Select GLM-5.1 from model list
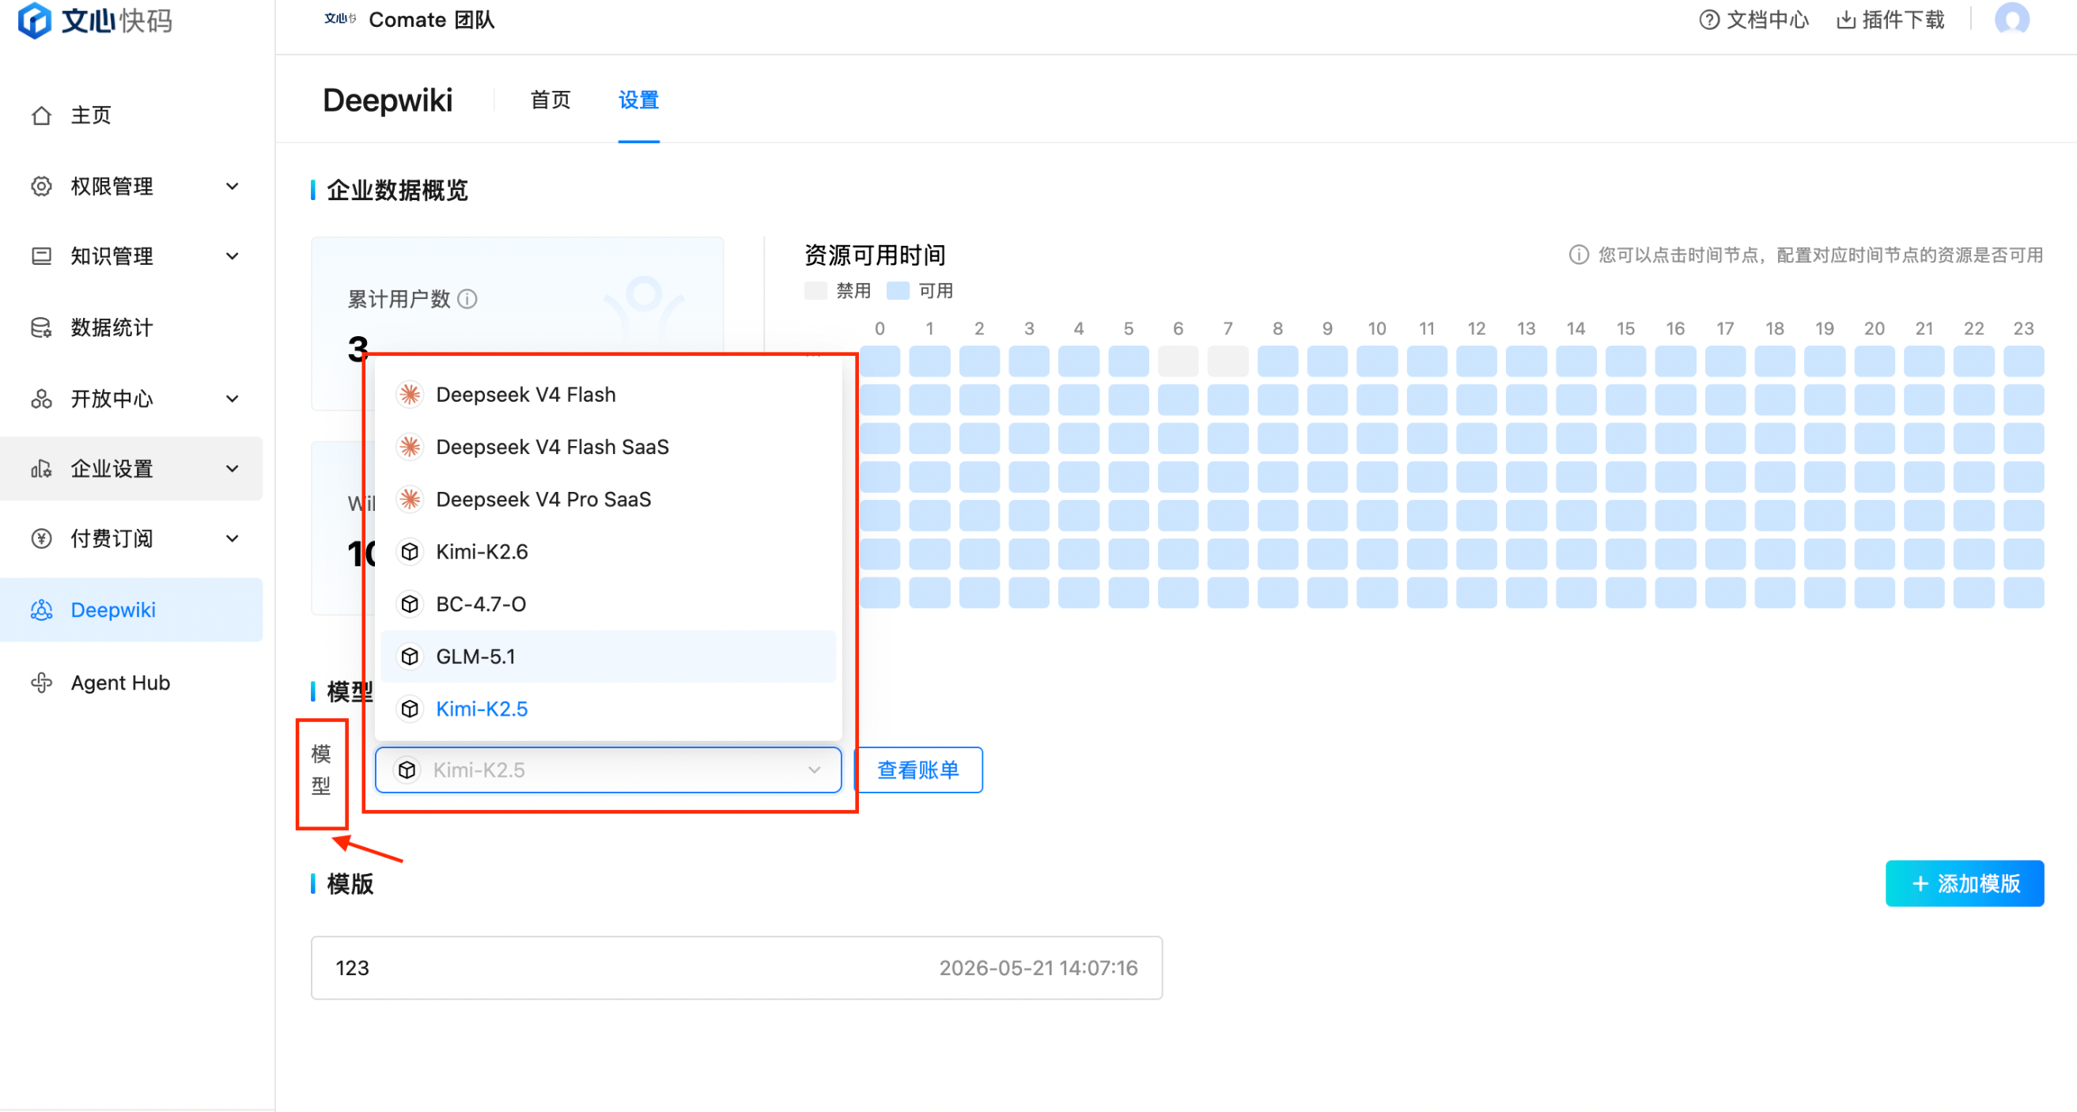This screenshot has height=1112, width=2077. coord(608,656)
